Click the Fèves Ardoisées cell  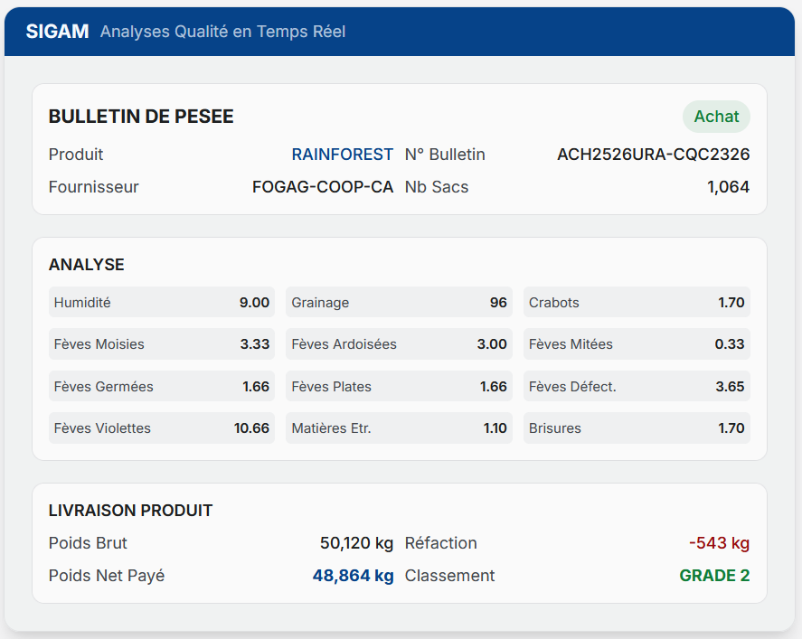pyautogui.click(x=399, y=344)
